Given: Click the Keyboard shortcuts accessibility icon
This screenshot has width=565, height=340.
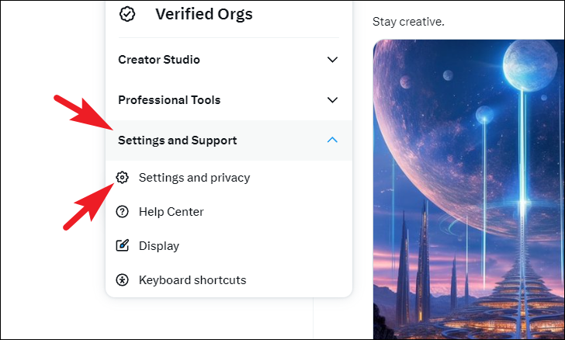Looking at the screenshot, I should coord(122,280).
